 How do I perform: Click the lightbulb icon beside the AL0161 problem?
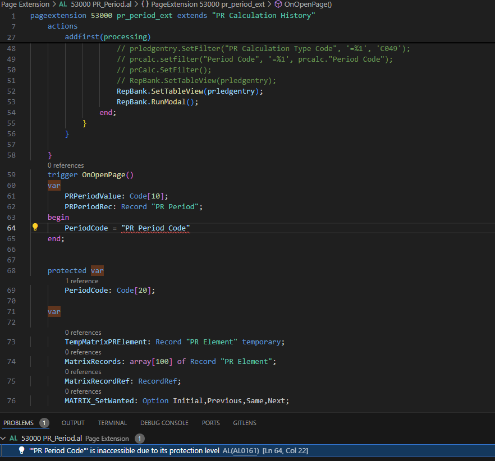21,450
